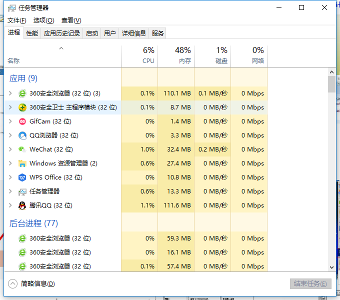Switch to the 启动 tab
The width and height of the screenshot is (340, 300).
click(x=92, y=33)
